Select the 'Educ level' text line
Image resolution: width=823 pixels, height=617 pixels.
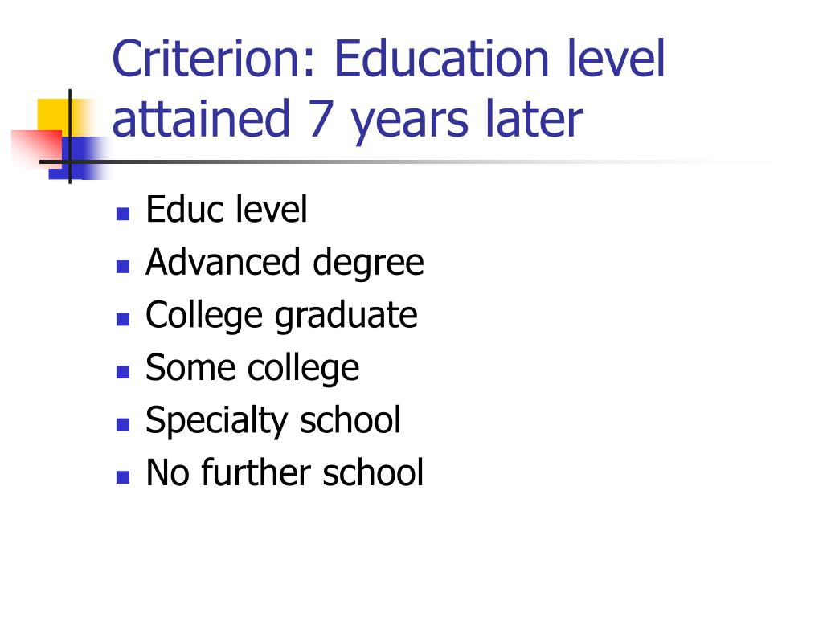[226, 210]
